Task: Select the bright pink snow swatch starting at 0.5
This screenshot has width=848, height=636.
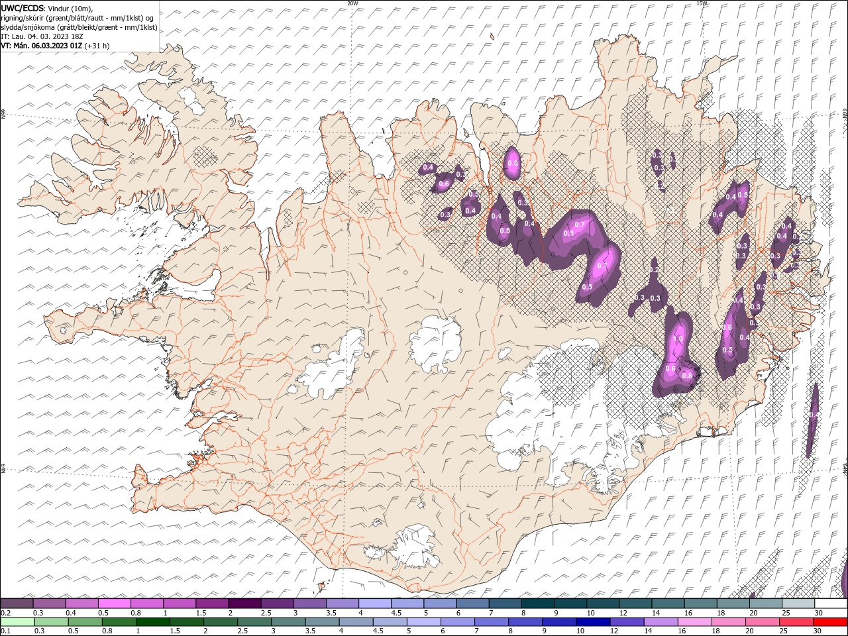Action: [115, 604]
